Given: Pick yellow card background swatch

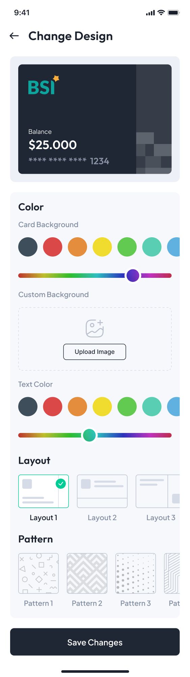Looking at the screenshot, I should (x=102, y=247).
